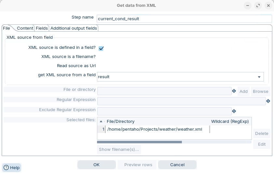Select the weather.xml file row
274x174 pixels.
pyautogui.click(x=155, y=130)
